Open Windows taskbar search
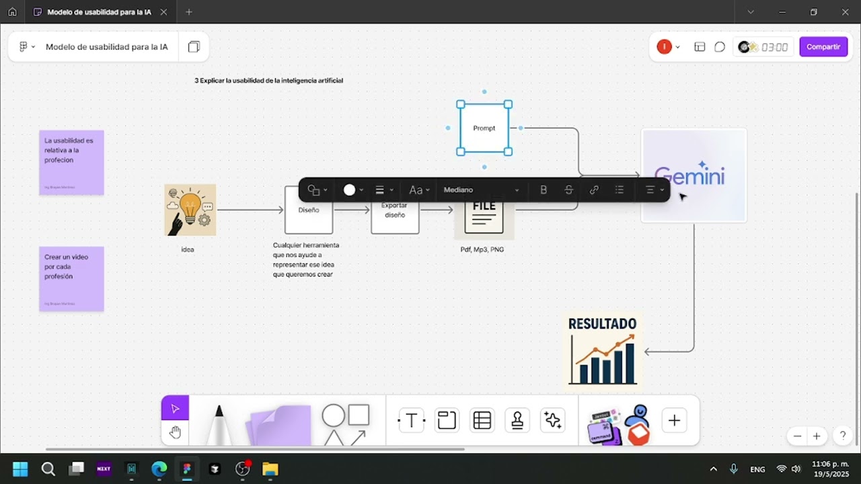The image size is (861, 484). click(48, 469)
